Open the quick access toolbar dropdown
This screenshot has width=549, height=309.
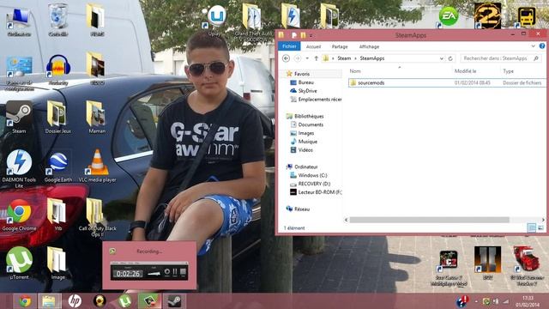311,35
